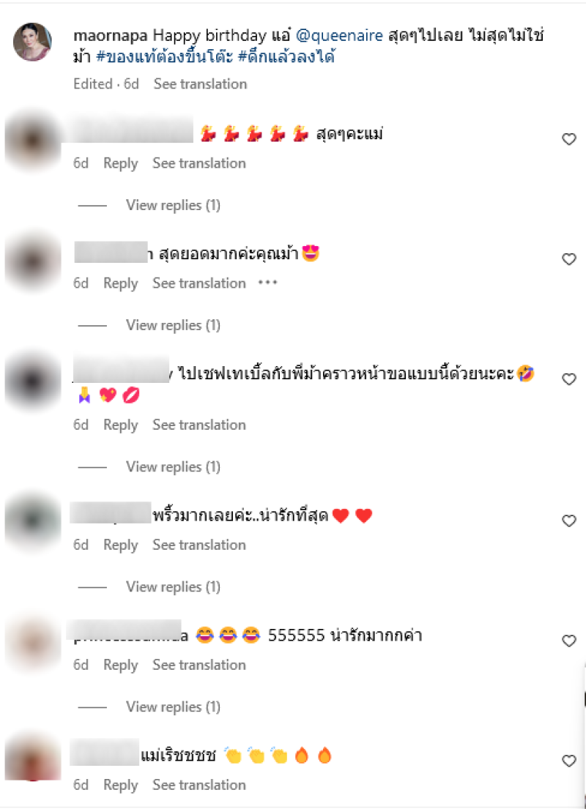Expand replies under the dancer emoji comment
Image resolution: width=586 pixels, height=809 pixels.
(x=173, y=205)
